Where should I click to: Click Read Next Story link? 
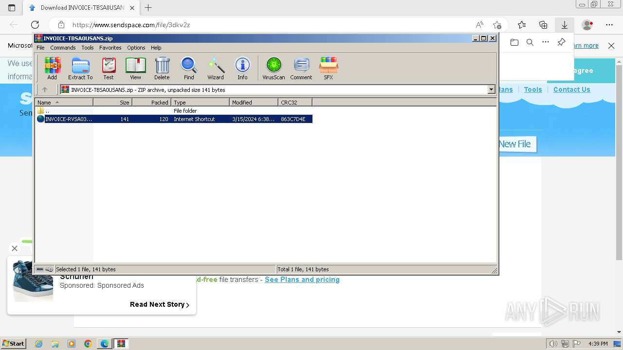(160, 304)
